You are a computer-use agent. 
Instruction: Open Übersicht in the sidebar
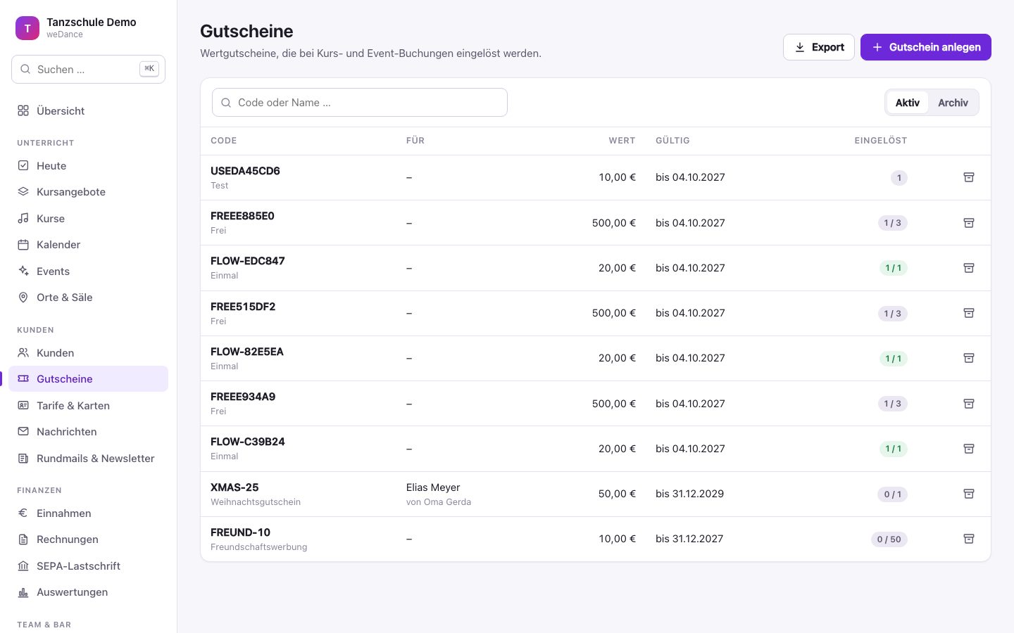click(88, 111)
